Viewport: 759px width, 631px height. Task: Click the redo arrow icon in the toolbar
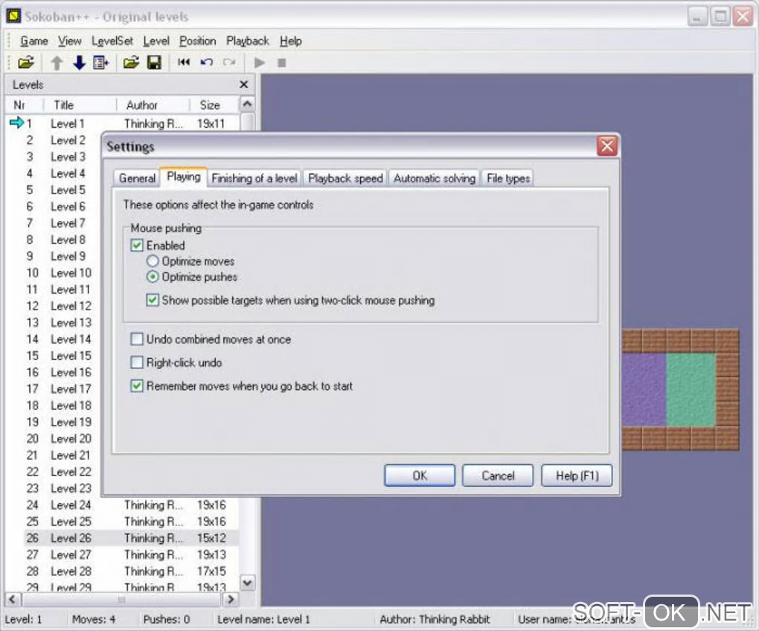point(229,63)
